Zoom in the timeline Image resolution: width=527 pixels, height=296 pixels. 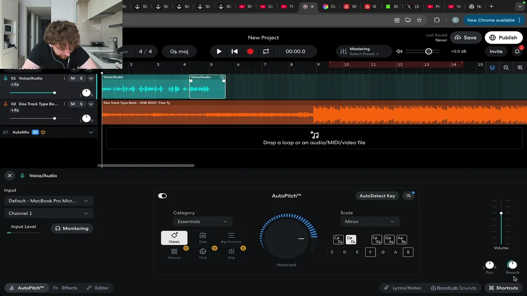click(x=520, y=67)
